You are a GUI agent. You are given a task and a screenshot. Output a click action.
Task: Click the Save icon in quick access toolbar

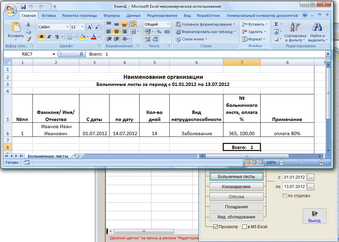click(23, 7)
